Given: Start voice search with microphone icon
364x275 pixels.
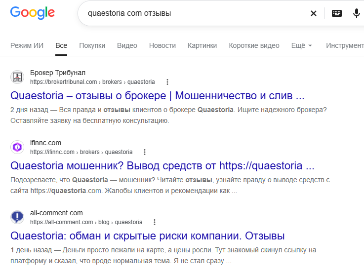Looking at the screenshot, I should pyautogui.click(x=356, y=13).
